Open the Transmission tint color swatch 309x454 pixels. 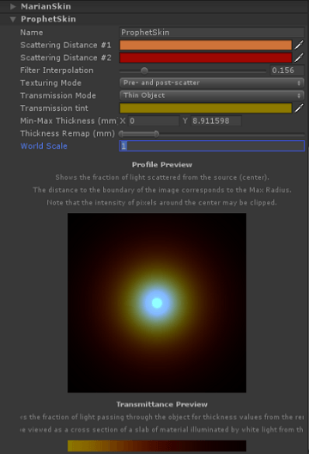point(205,108)
